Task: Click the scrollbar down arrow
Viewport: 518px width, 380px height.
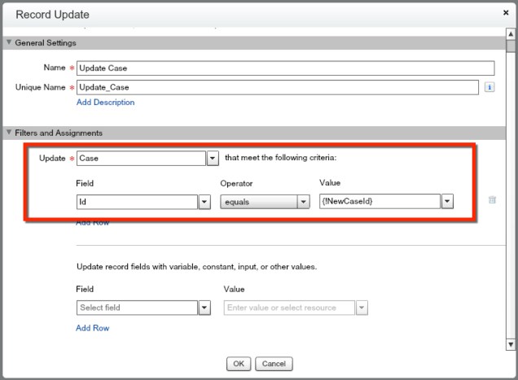Action: (511, 344)
